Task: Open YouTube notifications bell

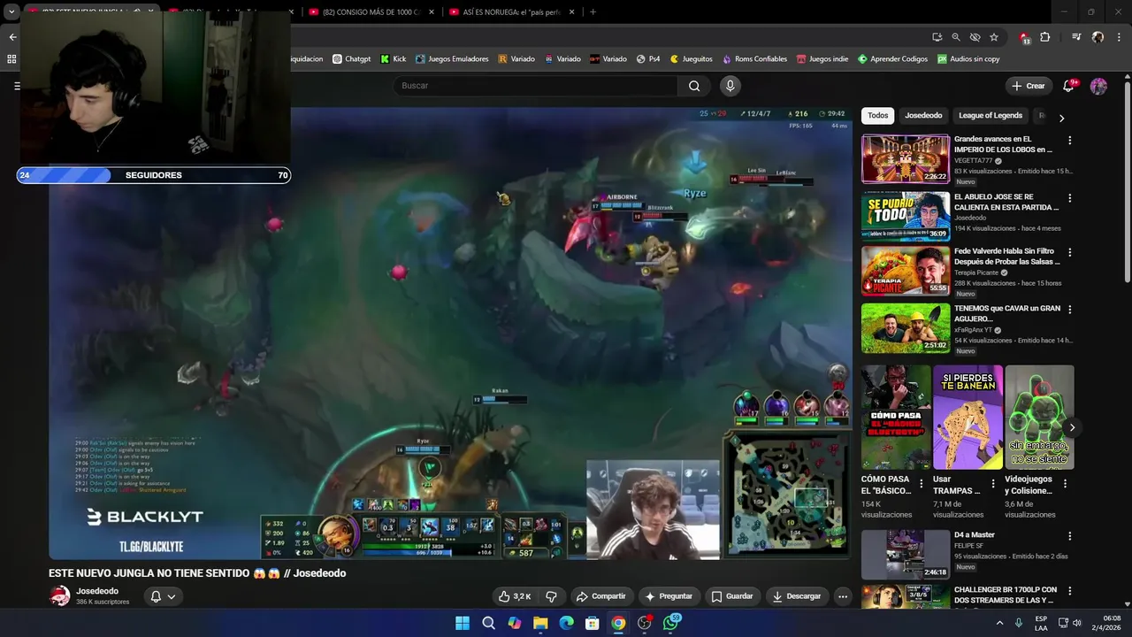Action: pos(1069,86)
